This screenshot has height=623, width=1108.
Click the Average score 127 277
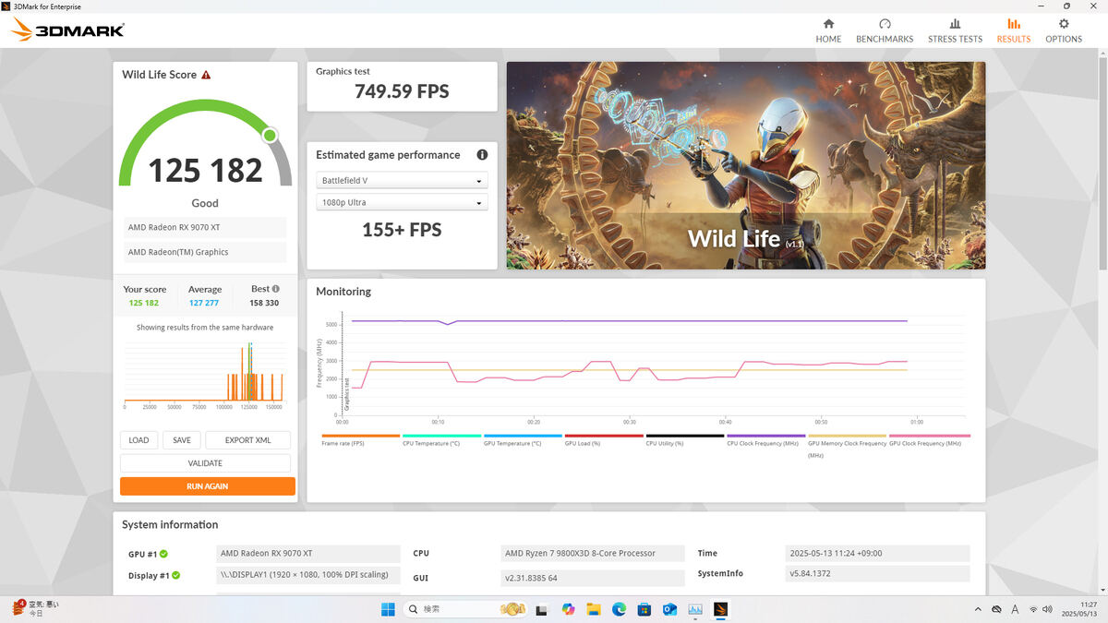(x=205, y=303)
